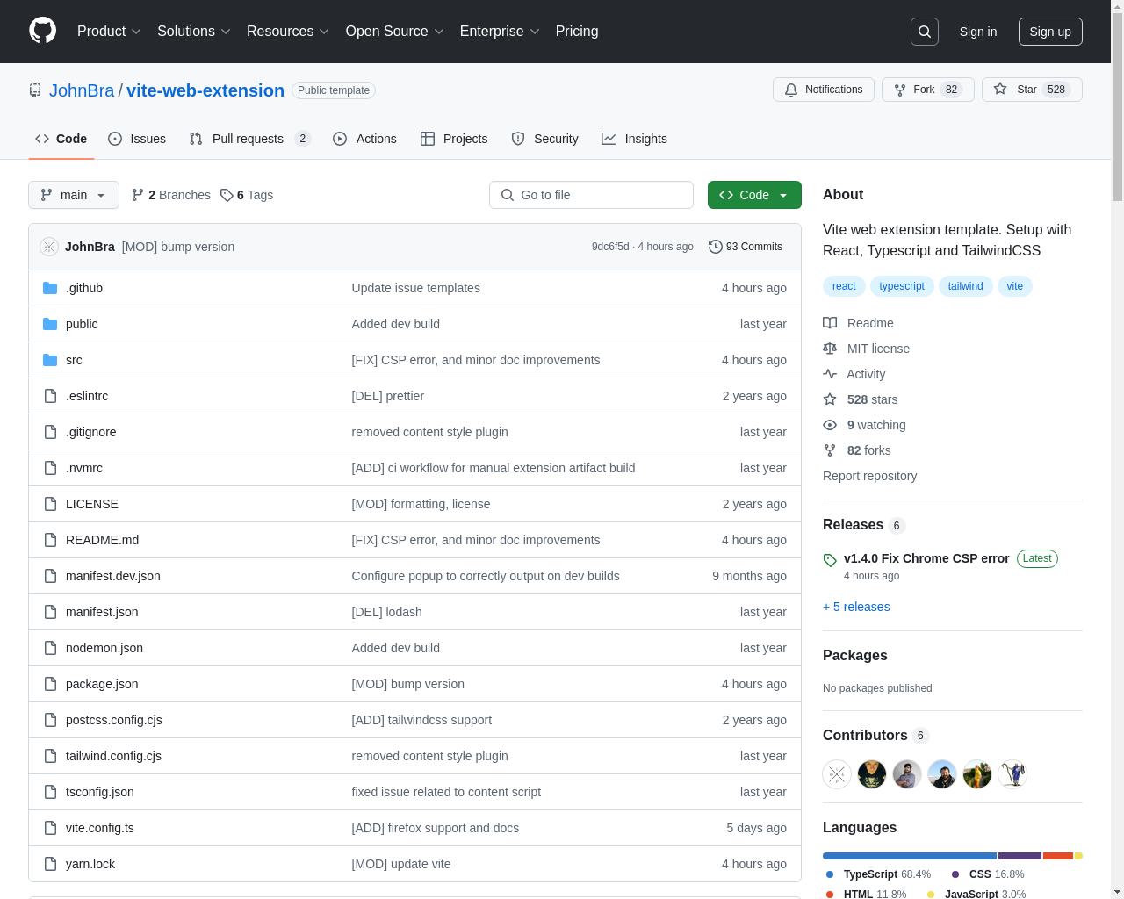
Task: Switch to the Insights tab
Action: [x=634, y=139]
